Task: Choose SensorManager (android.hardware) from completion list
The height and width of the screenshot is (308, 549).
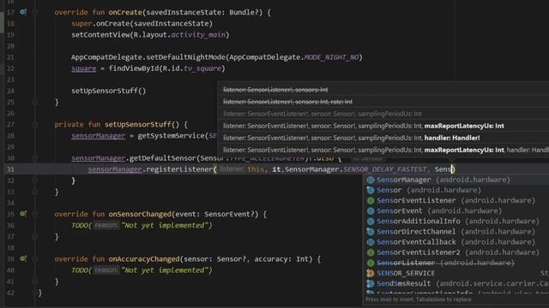Action: pyautogui.click(x=455, y=180)
